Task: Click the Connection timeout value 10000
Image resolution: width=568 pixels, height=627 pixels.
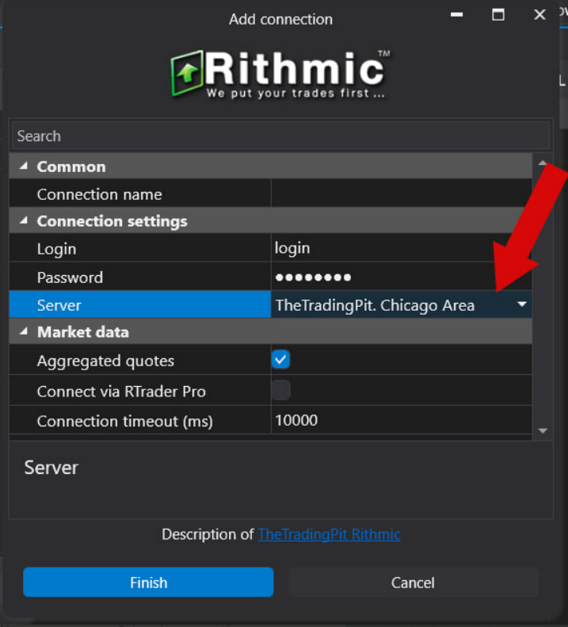Action: click(x=296, y=420)
